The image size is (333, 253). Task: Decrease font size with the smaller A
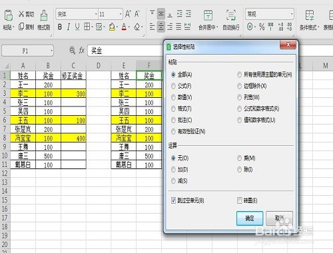pyautogui.click(x=137, y=14)
